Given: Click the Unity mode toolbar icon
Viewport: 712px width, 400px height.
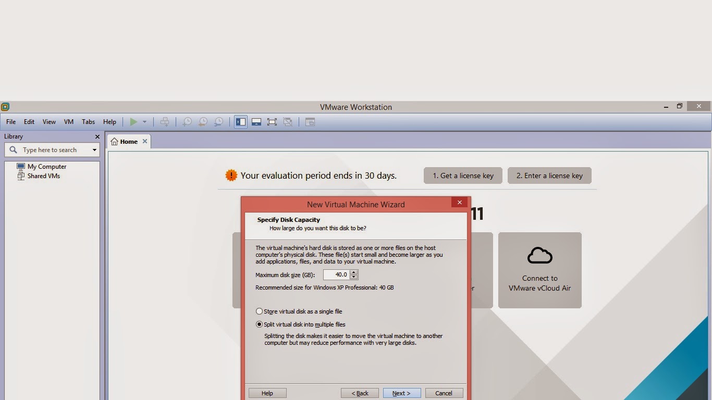Looking at the screenshot, I should pos(287,122).
